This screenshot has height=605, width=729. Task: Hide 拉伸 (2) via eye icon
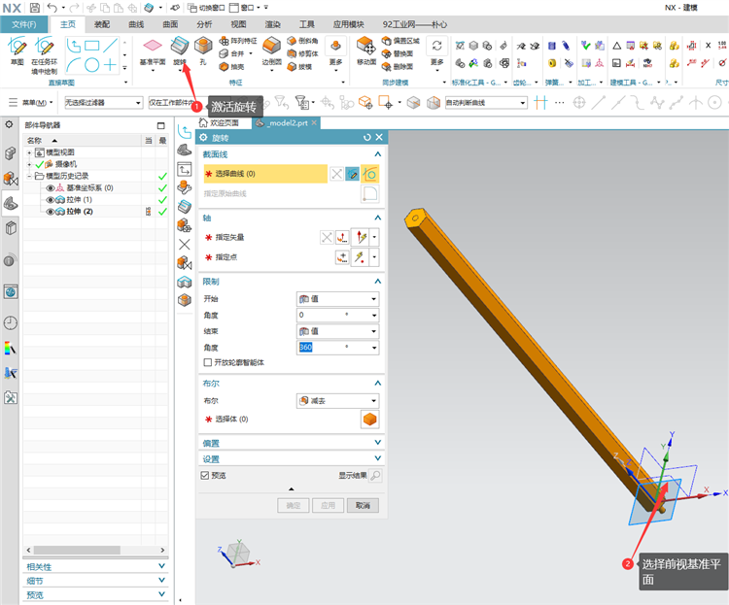pos(51,212)
